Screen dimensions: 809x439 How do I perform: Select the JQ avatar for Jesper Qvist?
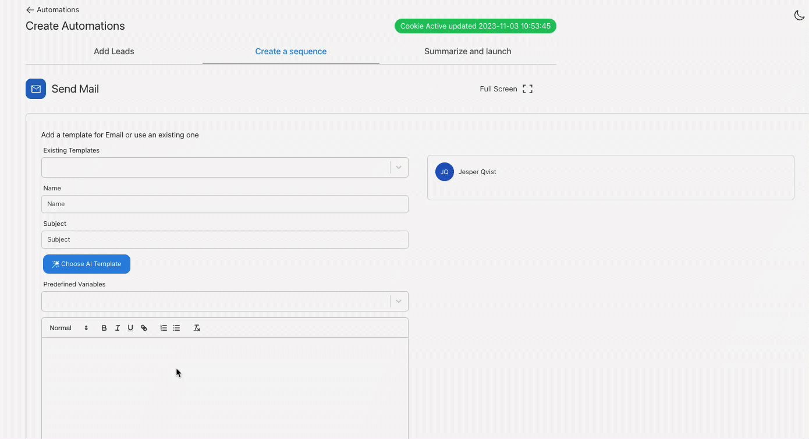(x=445, y=172)
